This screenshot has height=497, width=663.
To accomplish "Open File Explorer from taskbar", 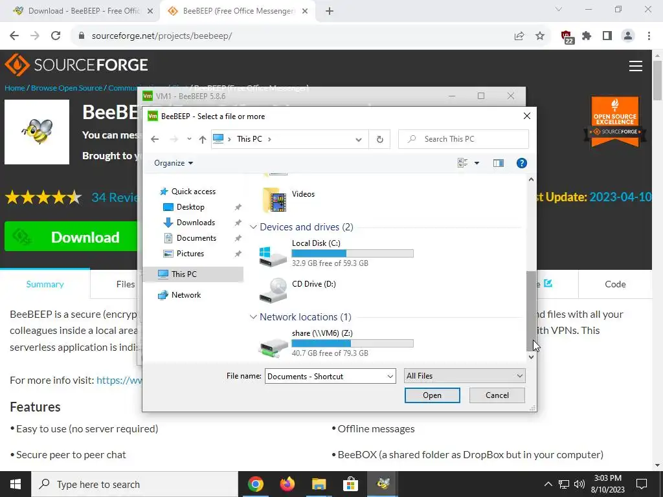I will 319,484.
